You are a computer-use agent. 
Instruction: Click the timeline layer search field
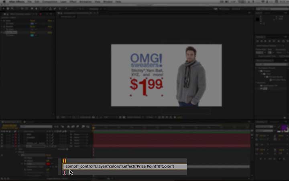(x=36, y=127)
